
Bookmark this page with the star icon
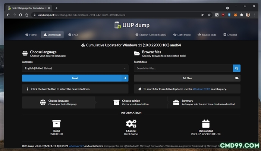point(209,15)
